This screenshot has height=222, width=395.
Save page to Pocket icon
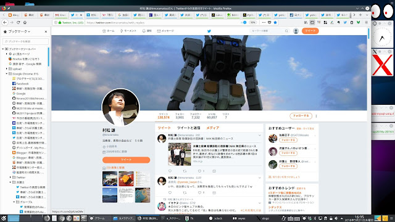pyautogui.click(x=269, y=22)
